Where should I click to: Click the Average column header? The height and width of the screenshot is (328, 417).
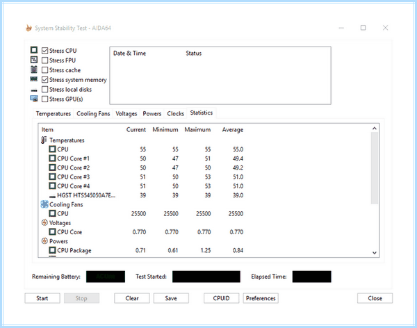pos(233,129)
